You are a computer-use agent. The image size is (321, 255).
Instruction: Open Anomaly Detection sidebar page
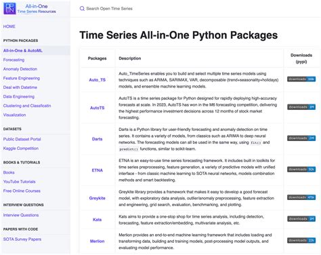pos(20,69)
